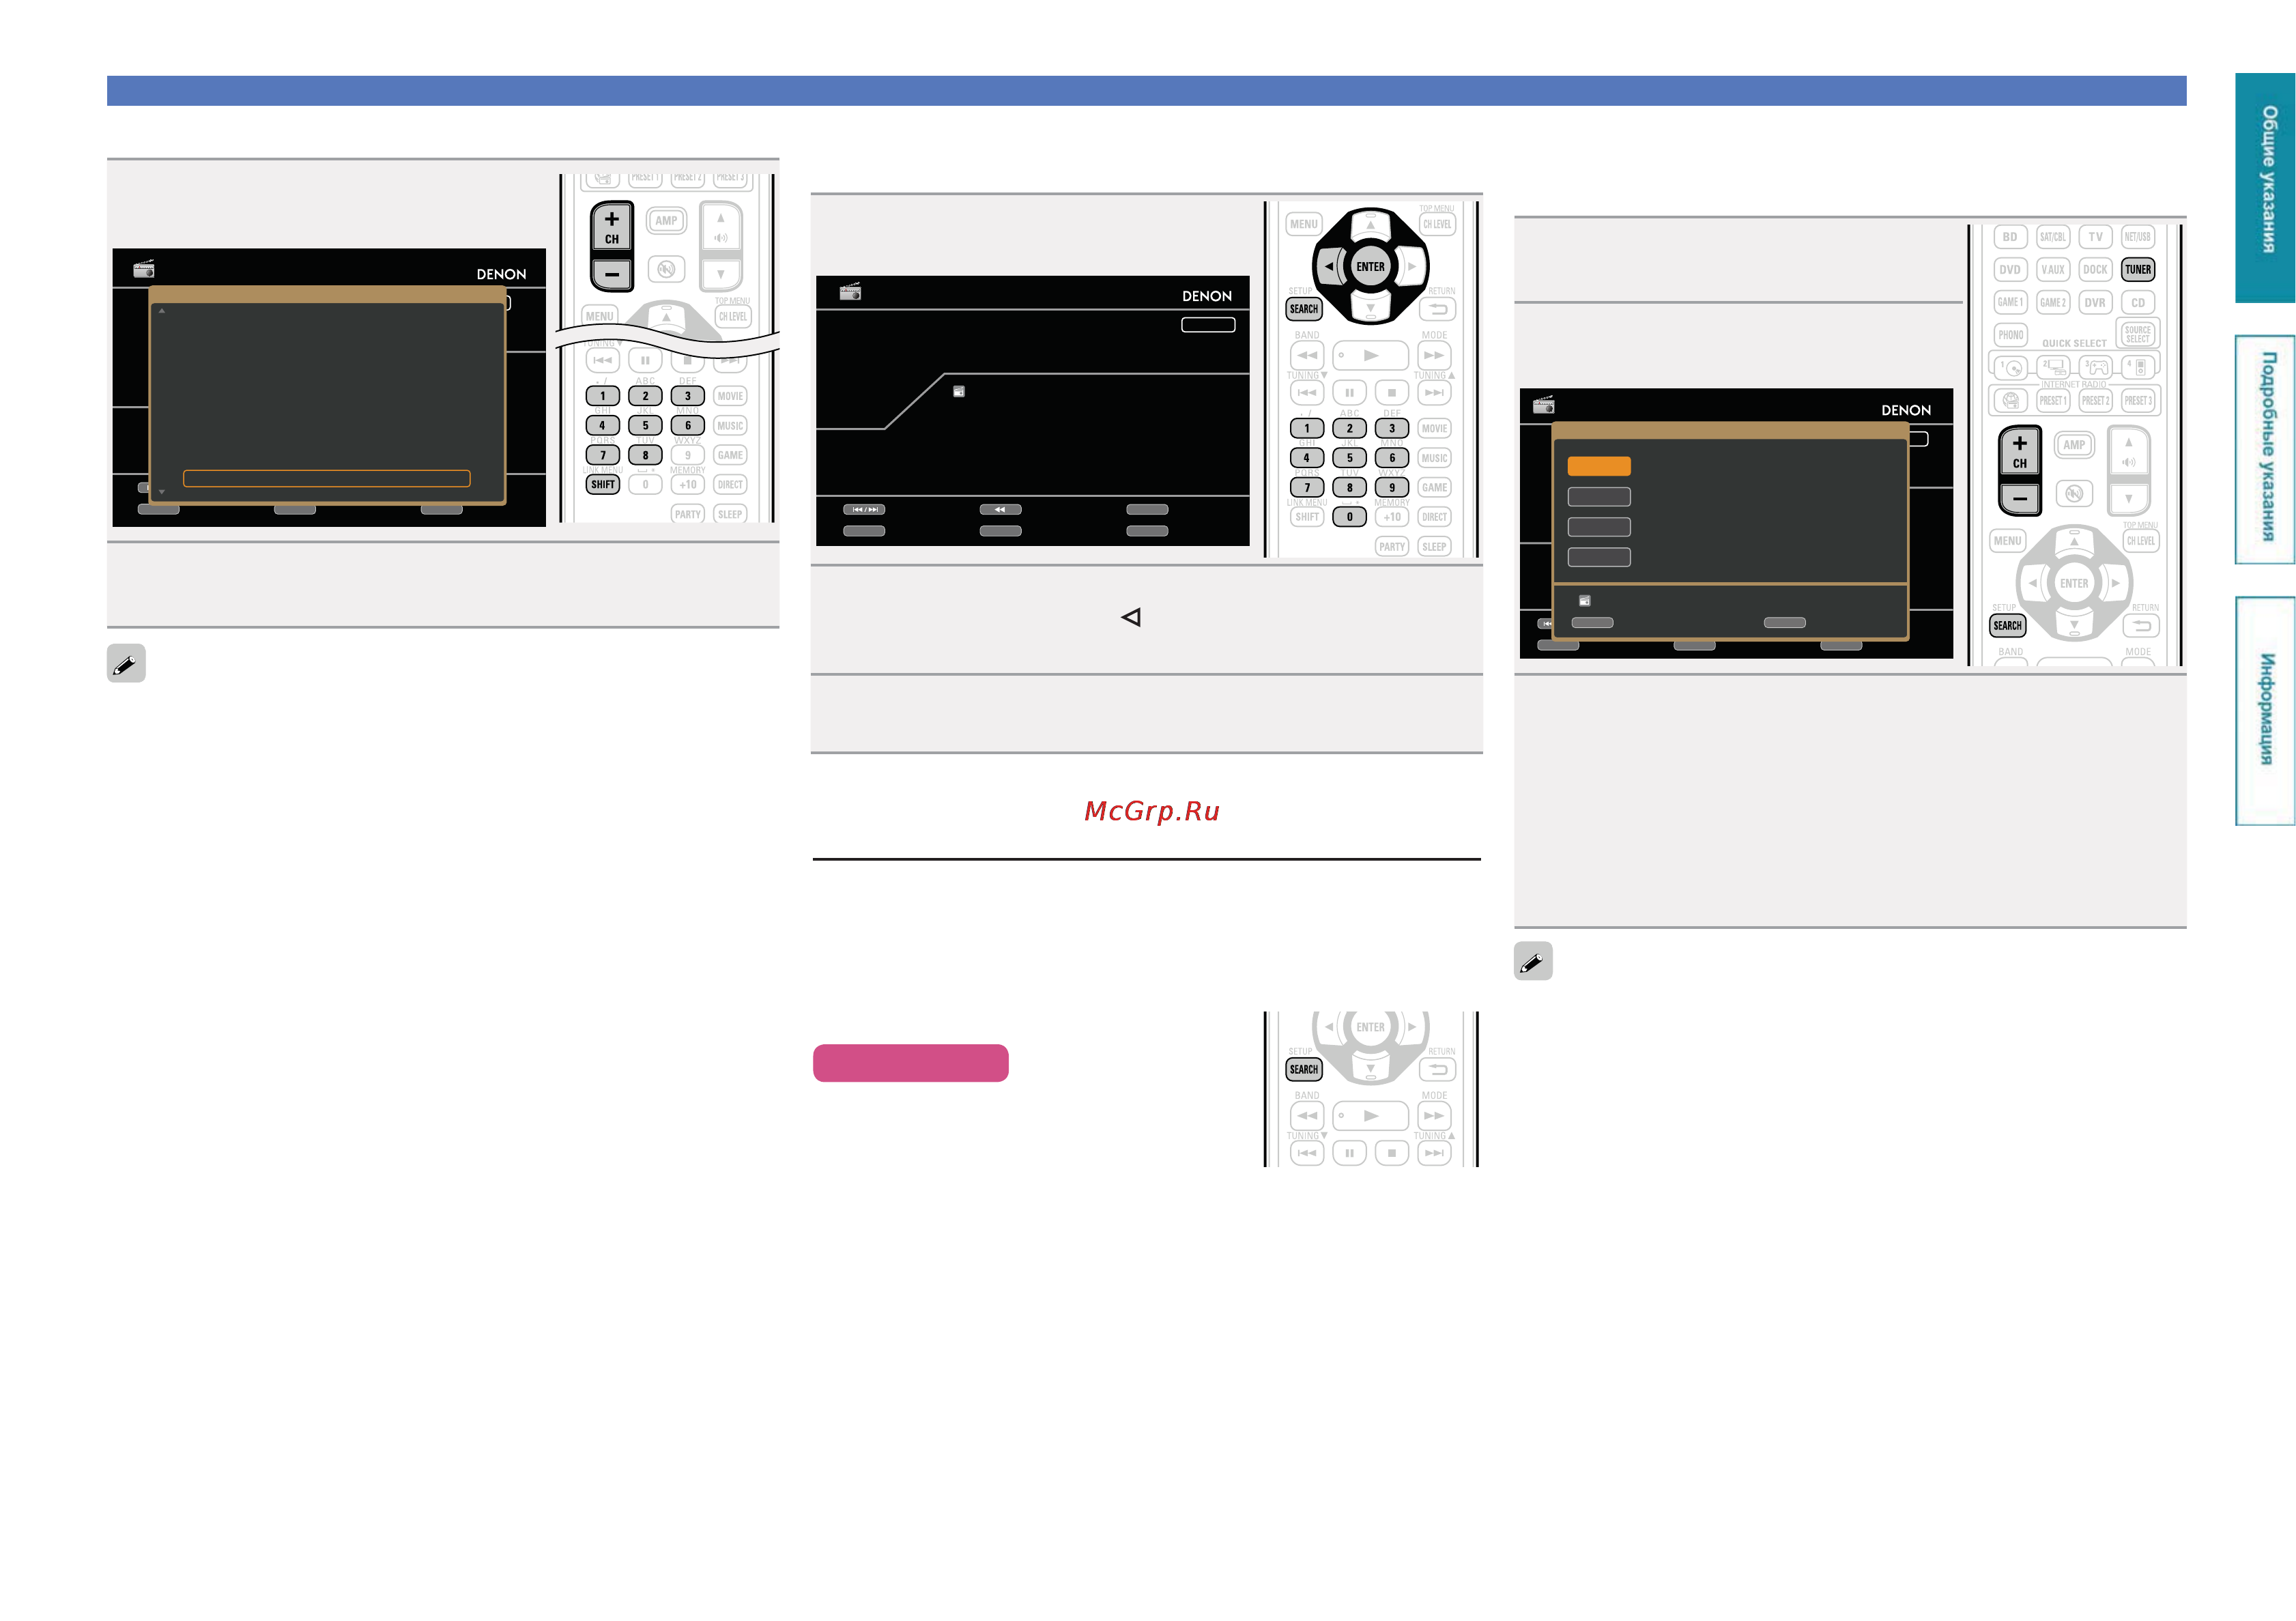Select the NET/USB source button
The image size is (2296, 1621).
click(2137, 237)
